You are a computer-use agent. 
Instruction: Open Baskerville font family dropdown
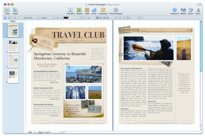tap(31, 18)
